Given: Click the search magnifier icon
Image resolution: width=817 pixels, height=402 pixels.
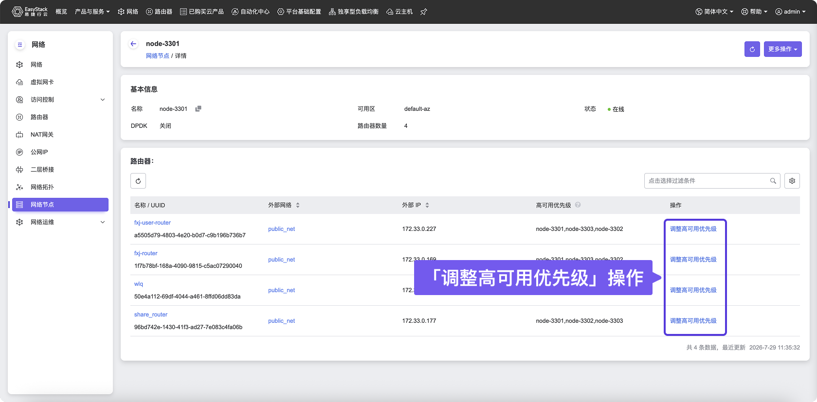Looking at the screenshot, I should click(773, 181).
